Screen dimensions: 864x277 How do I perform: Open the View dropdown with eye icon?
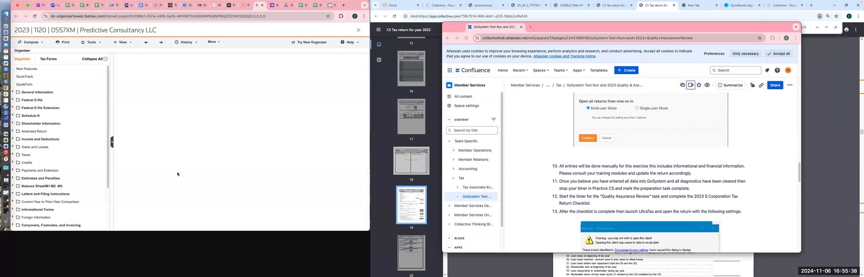point(122,42)
